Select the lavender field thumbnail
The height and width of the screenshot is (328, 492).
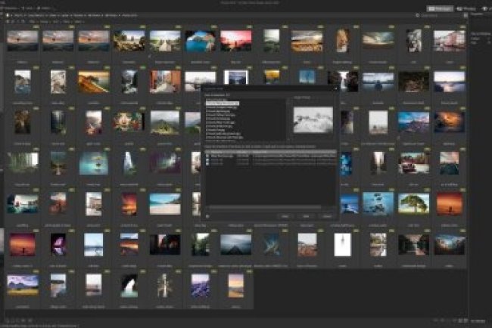click(201, 286)
